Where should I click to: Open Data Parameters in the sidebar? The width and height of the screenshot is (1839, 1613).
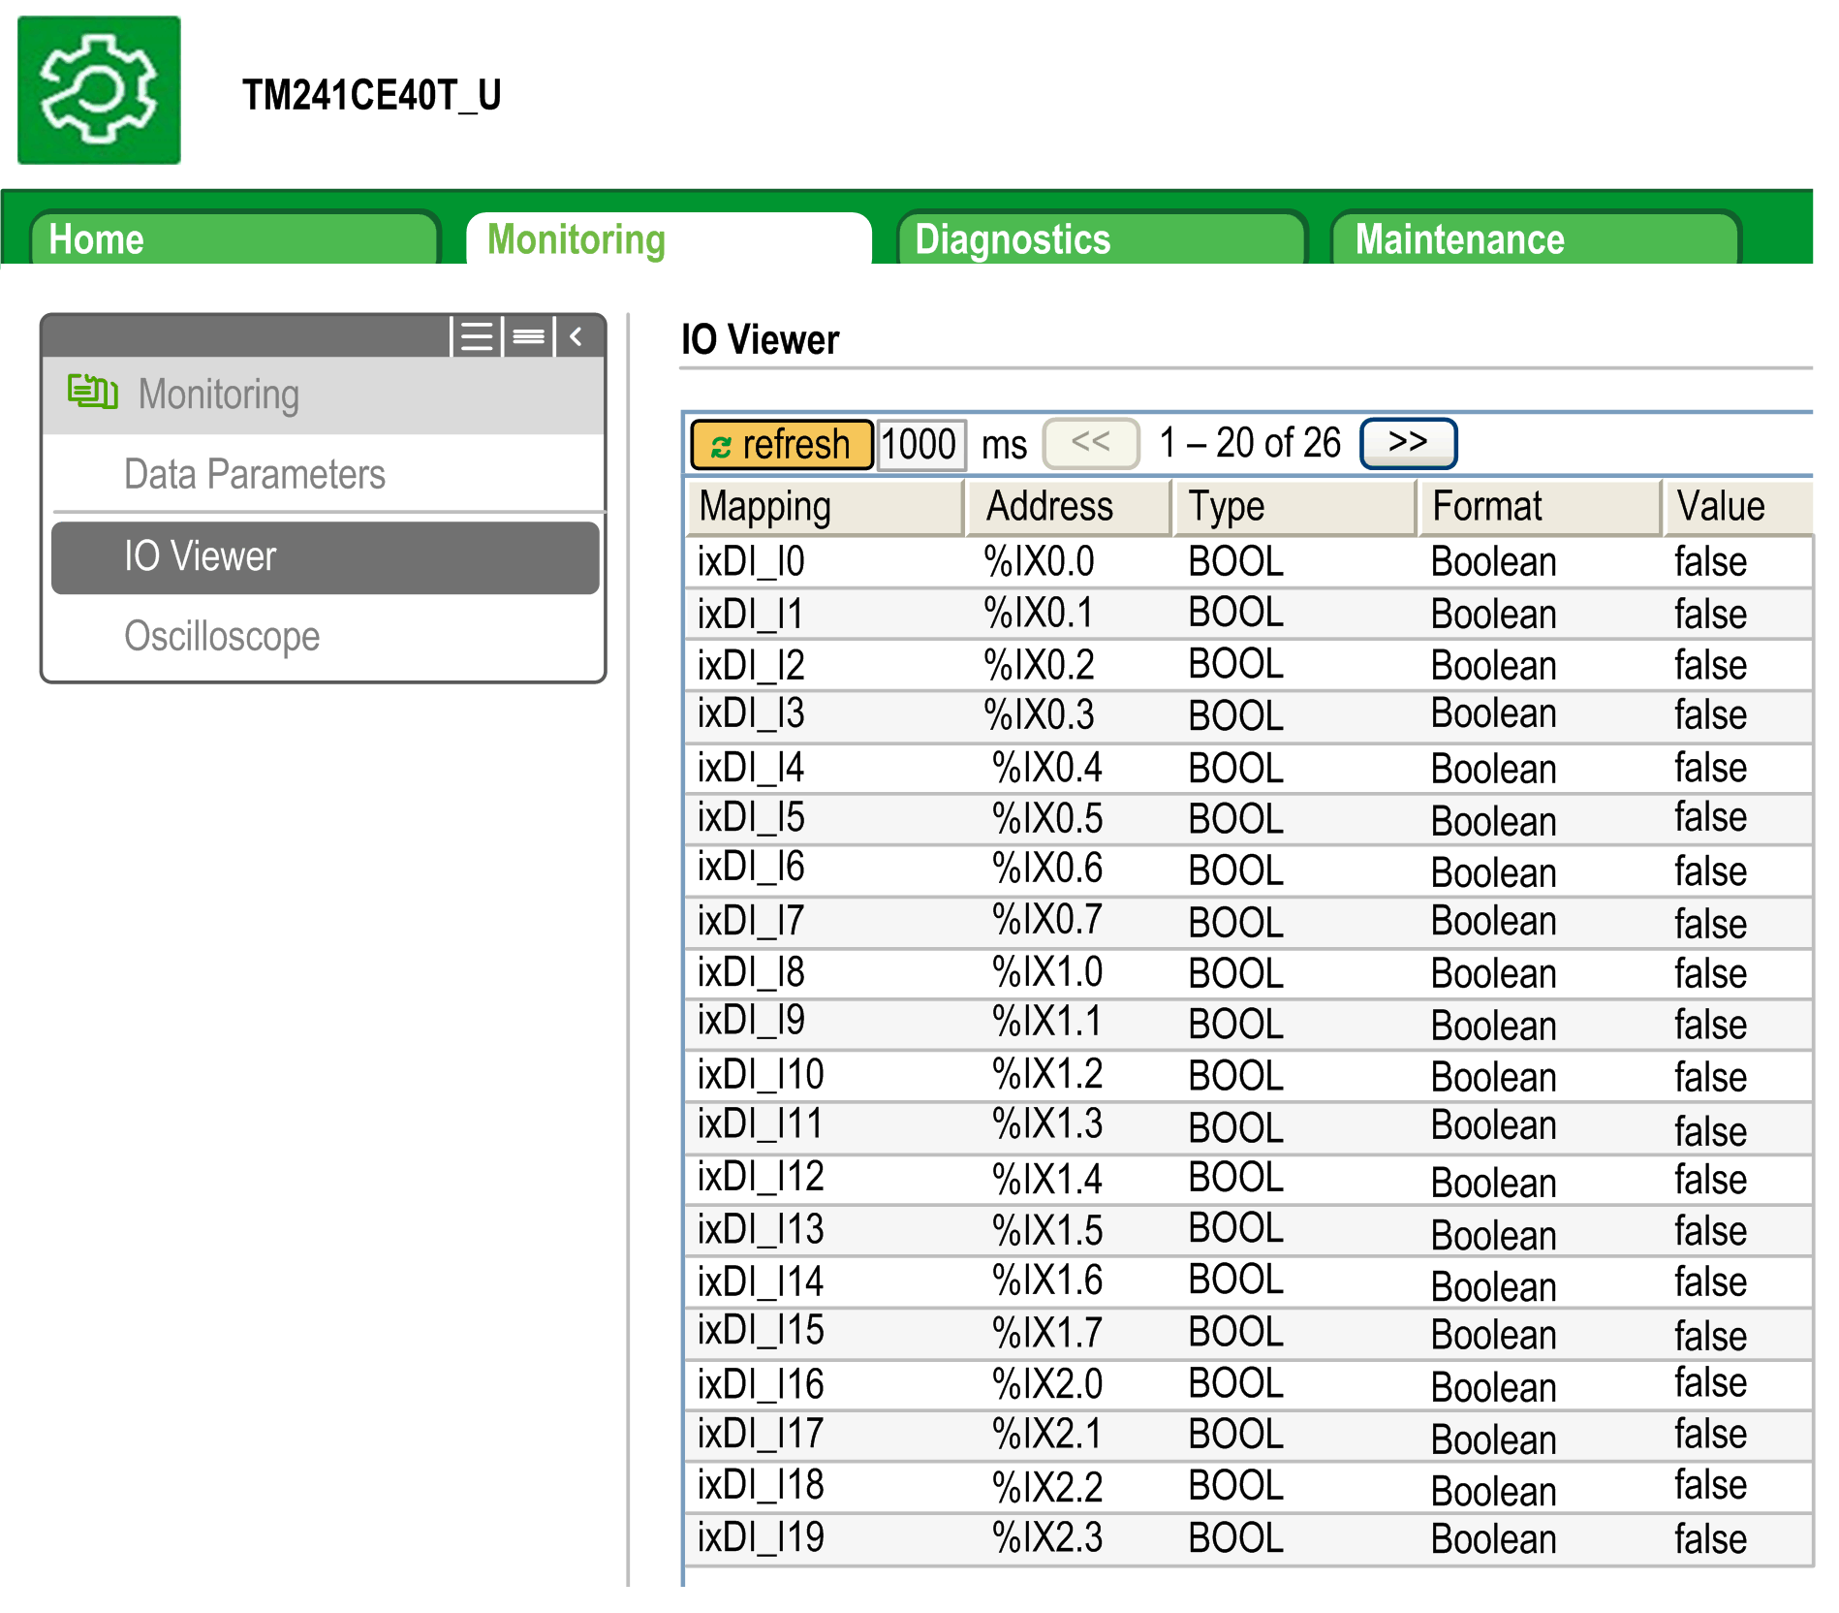click(x=255, y=474)
